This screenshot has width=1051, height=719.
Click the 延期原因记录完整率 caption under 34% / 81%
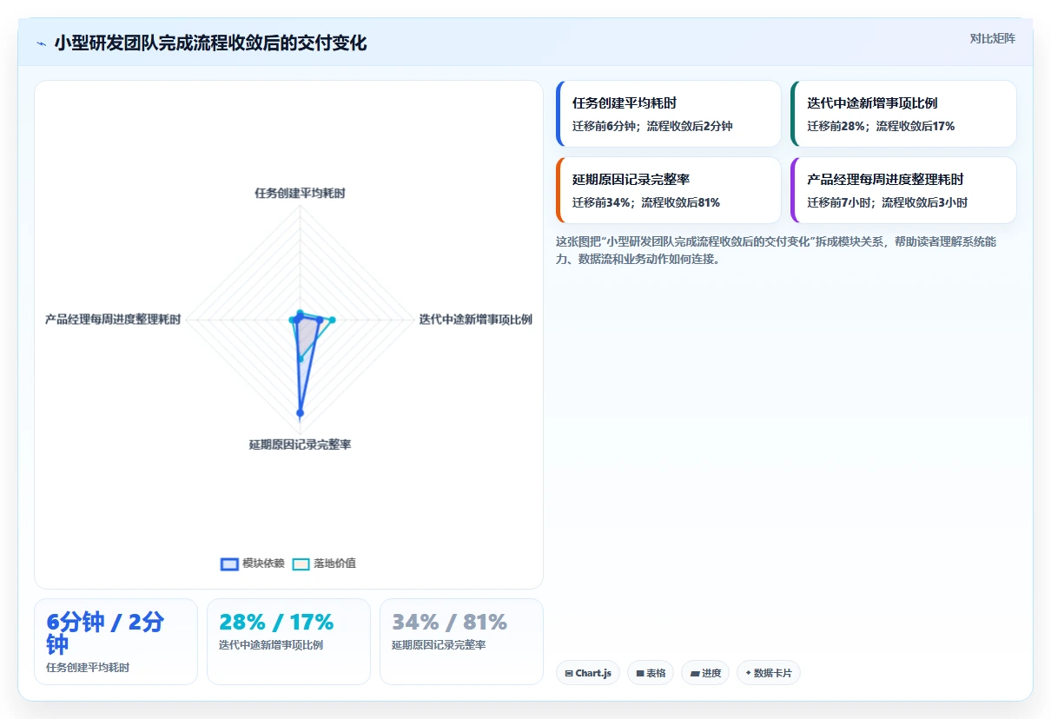(439, 645)
